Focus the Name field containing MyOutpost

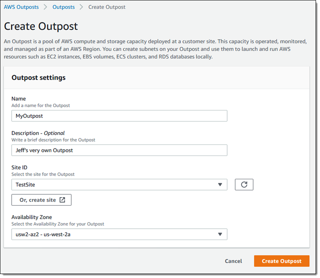click(x=119, y=116)
